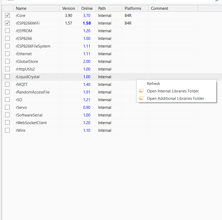The image size is (222, 220).
Task: Tick the rESP8266 library checkbox
Action: tap(7, 38)
